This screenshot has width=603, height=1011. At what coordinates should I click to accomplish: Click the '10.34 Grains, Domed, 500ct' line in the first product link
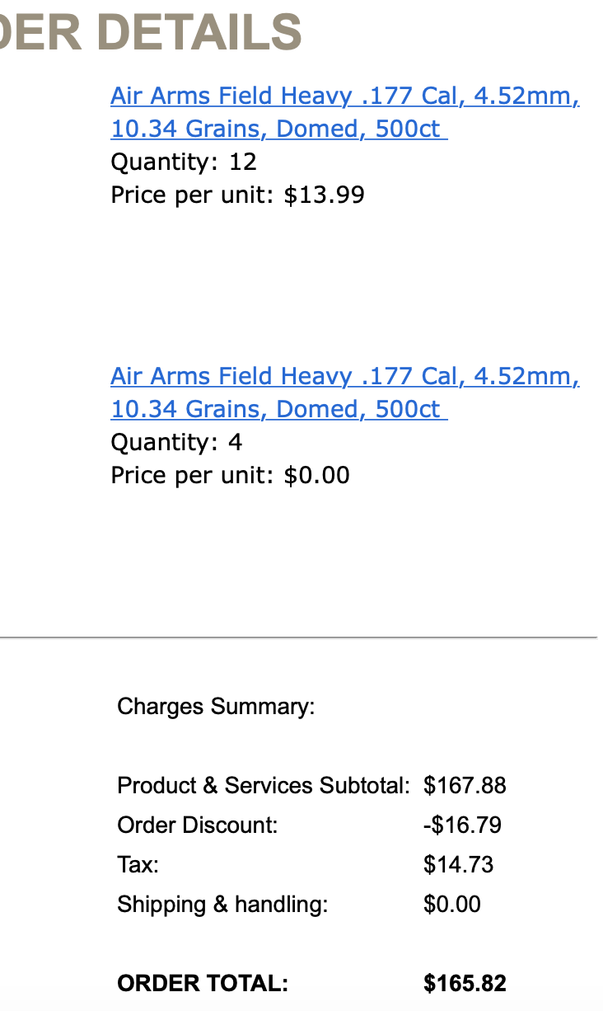[x=279, y=129]
